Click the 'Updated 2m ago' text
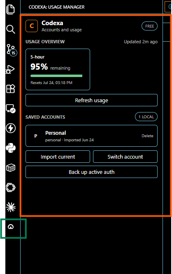Screen dimensions: 172x274 pyautogui.click(x=141, y=42)
